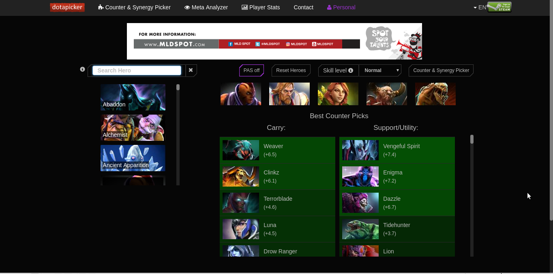This screenshot has width=553, height=274.
Task: Click the Weaver portrait in Carry list
Action: click(x=241, y=150)
